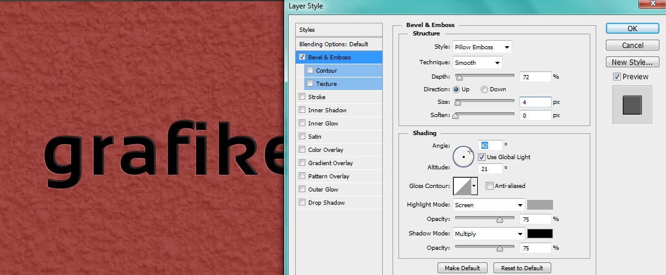The width and height of the screenshot is (666, 275).
Task: Click the Angle value field
Action: (x=490, y=145)
